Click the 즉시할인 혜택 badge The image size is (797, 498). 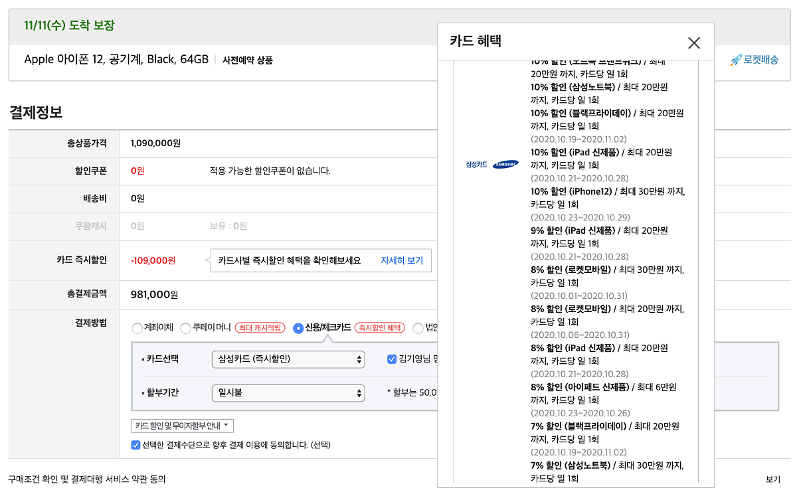(380, 328)
